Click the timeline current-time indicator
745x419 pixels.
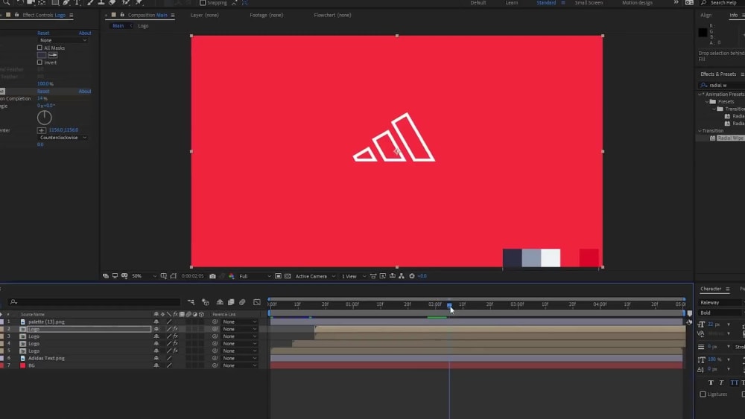(449, 306)
